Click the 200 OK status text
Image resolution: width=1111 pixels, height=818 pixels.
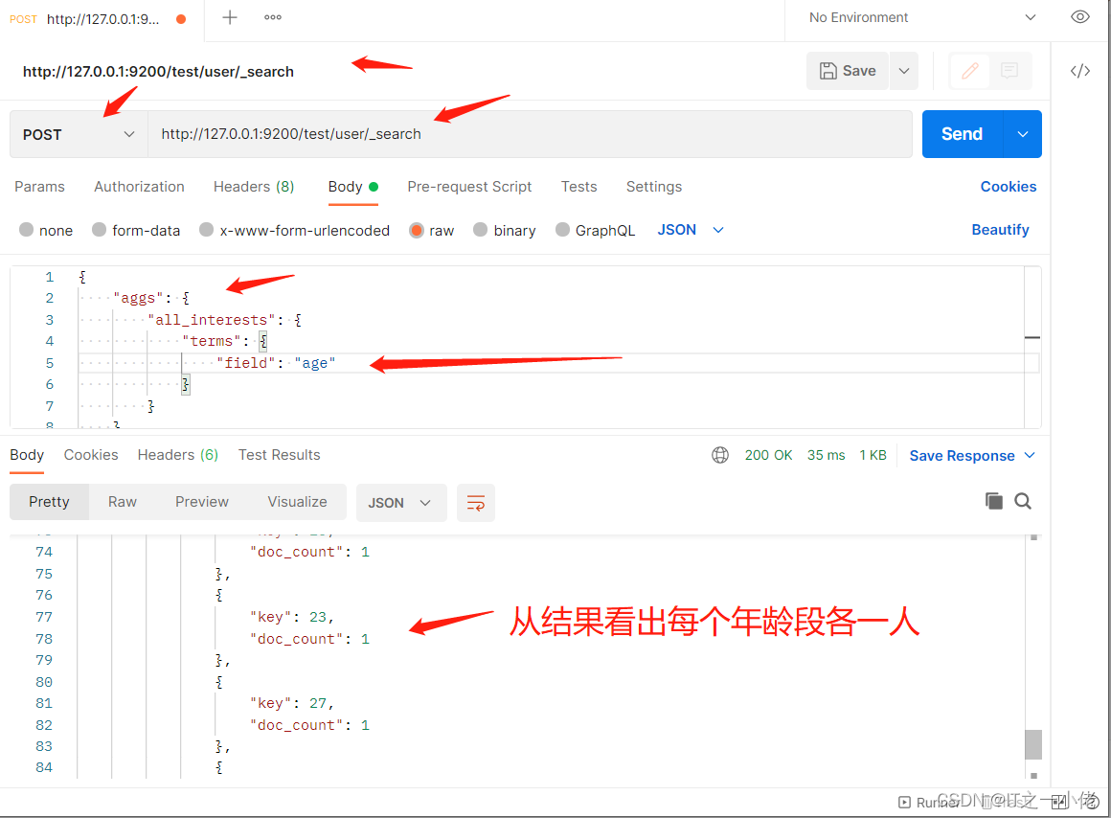[768, 455]
